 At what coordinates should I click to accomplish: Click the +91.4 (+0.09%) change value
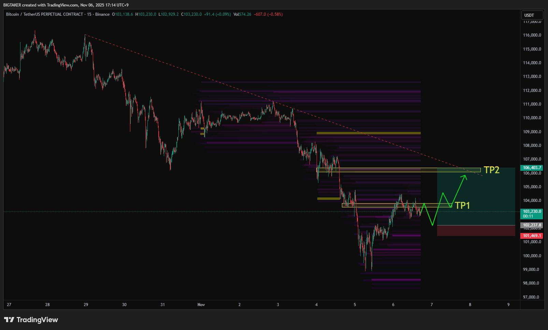coord(217,14)
